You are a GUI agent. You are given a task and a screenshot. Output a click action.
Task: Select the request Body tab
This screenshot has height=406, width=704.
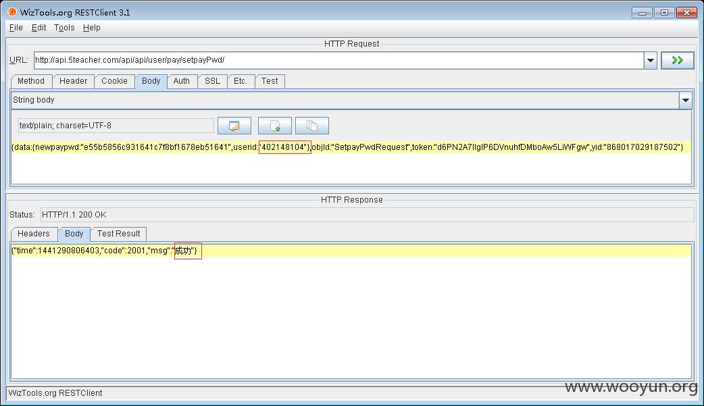(151, 81)
